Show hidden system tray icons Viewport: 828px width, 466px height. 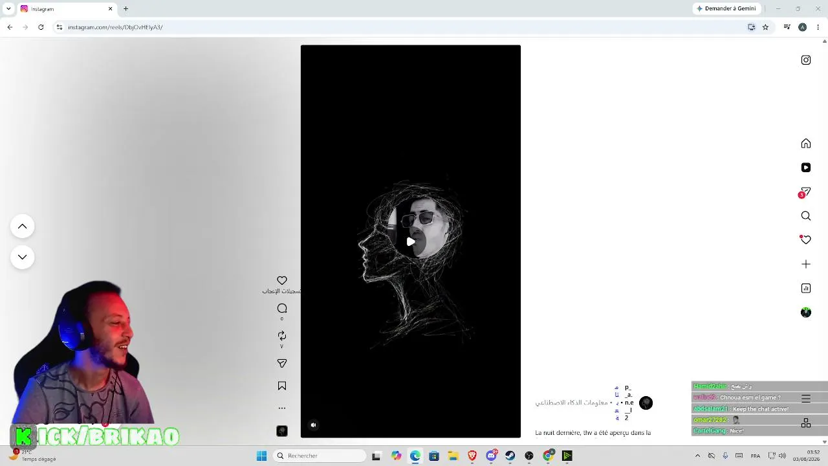pyautogui.click(x=697, y=456)
